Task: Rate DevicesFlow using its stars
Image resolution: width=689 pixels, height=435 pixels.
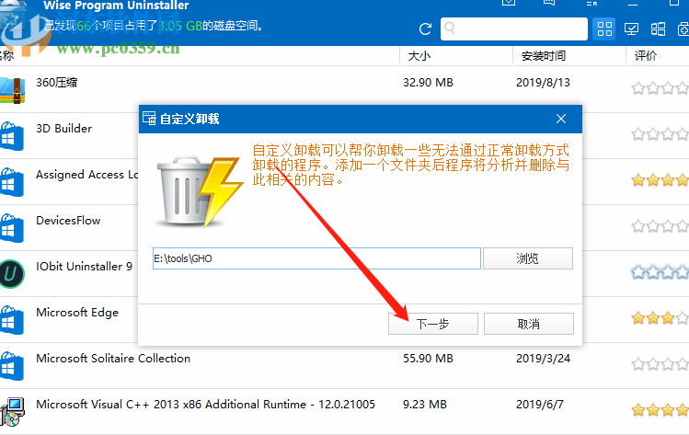Action: pos(660,226)
